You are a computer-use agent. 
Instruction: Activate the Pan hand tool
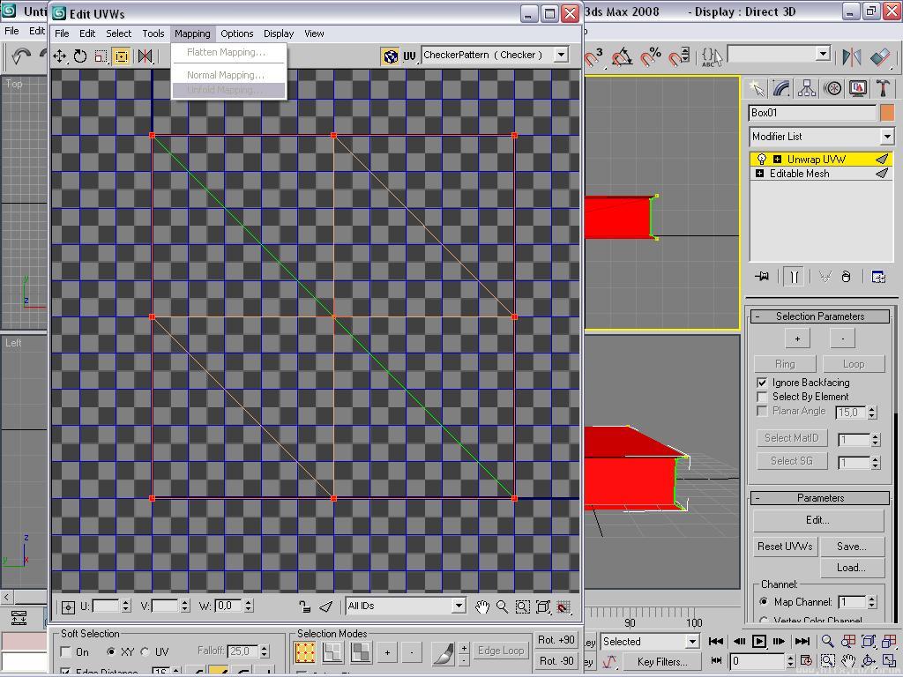pos(481,606)
